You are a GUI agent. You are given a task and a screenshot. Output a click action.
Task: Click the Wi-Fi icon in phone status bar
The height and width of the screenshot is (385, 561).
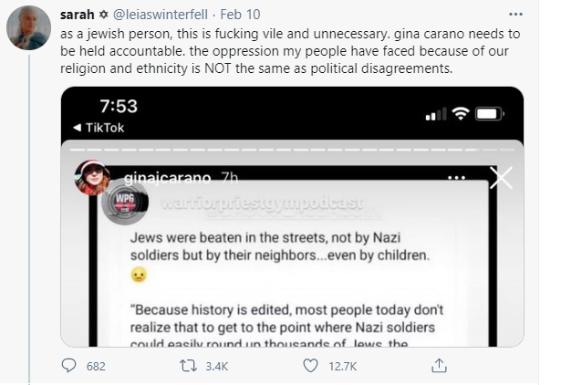[462, 114]
